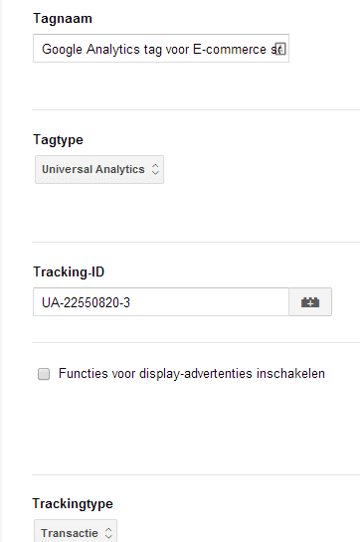Open the Tagtype dropdown

(99, 169)
